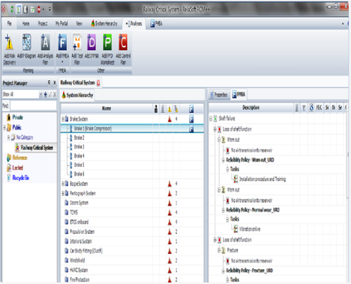
Task: Click the person column header icon
Action: (x=156, y=109)
